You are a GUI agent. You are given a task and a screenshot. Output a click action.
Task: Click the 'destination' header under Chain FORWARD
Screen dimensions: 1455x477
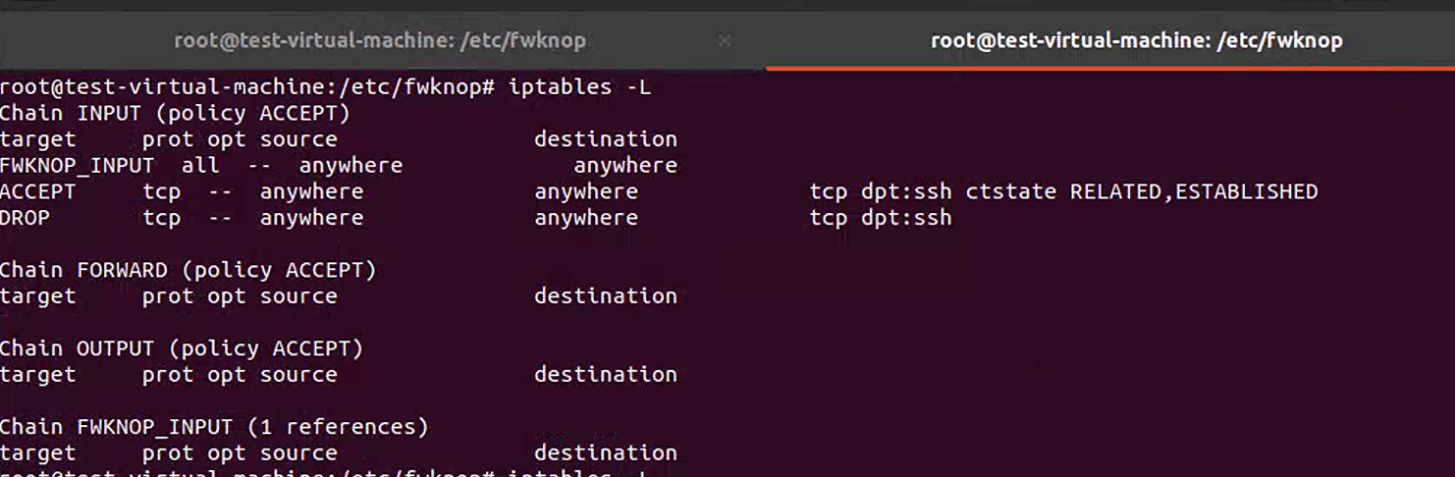[606, 296]
